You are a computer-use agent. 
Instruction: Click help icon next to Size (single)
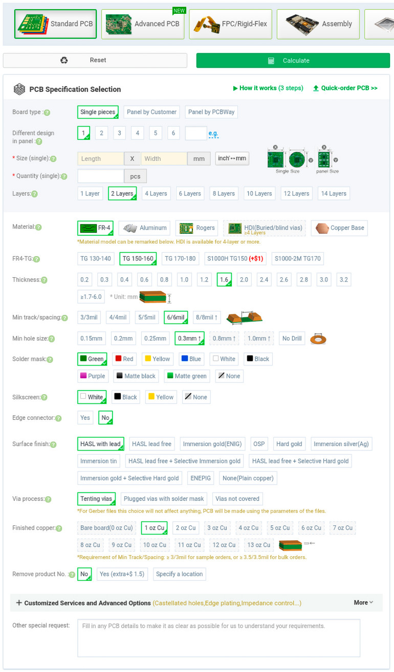click(x=53, y=159)
